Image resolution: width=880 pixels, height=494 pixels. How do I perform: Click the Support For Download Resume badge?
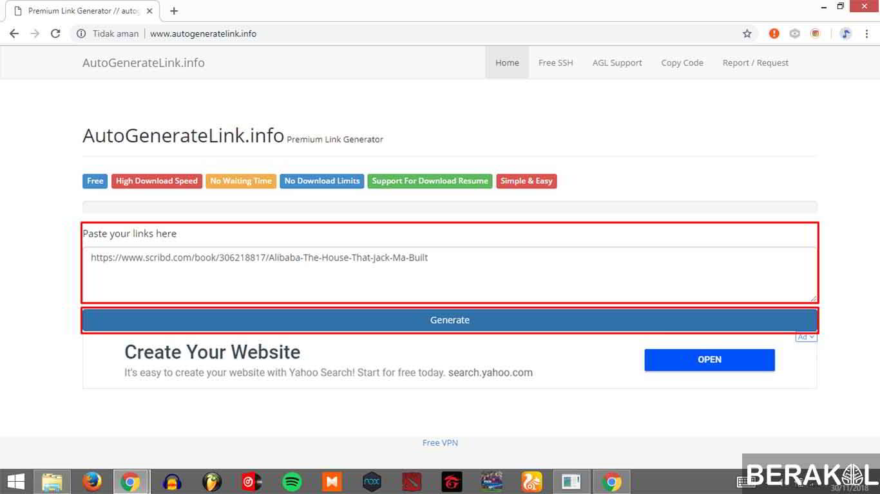click(430, 181)
